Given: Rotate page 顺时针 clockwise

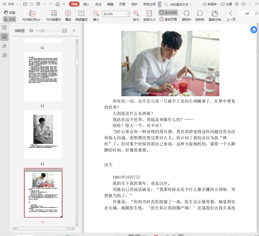Looking at the screenshot, I should coord(186,16).
